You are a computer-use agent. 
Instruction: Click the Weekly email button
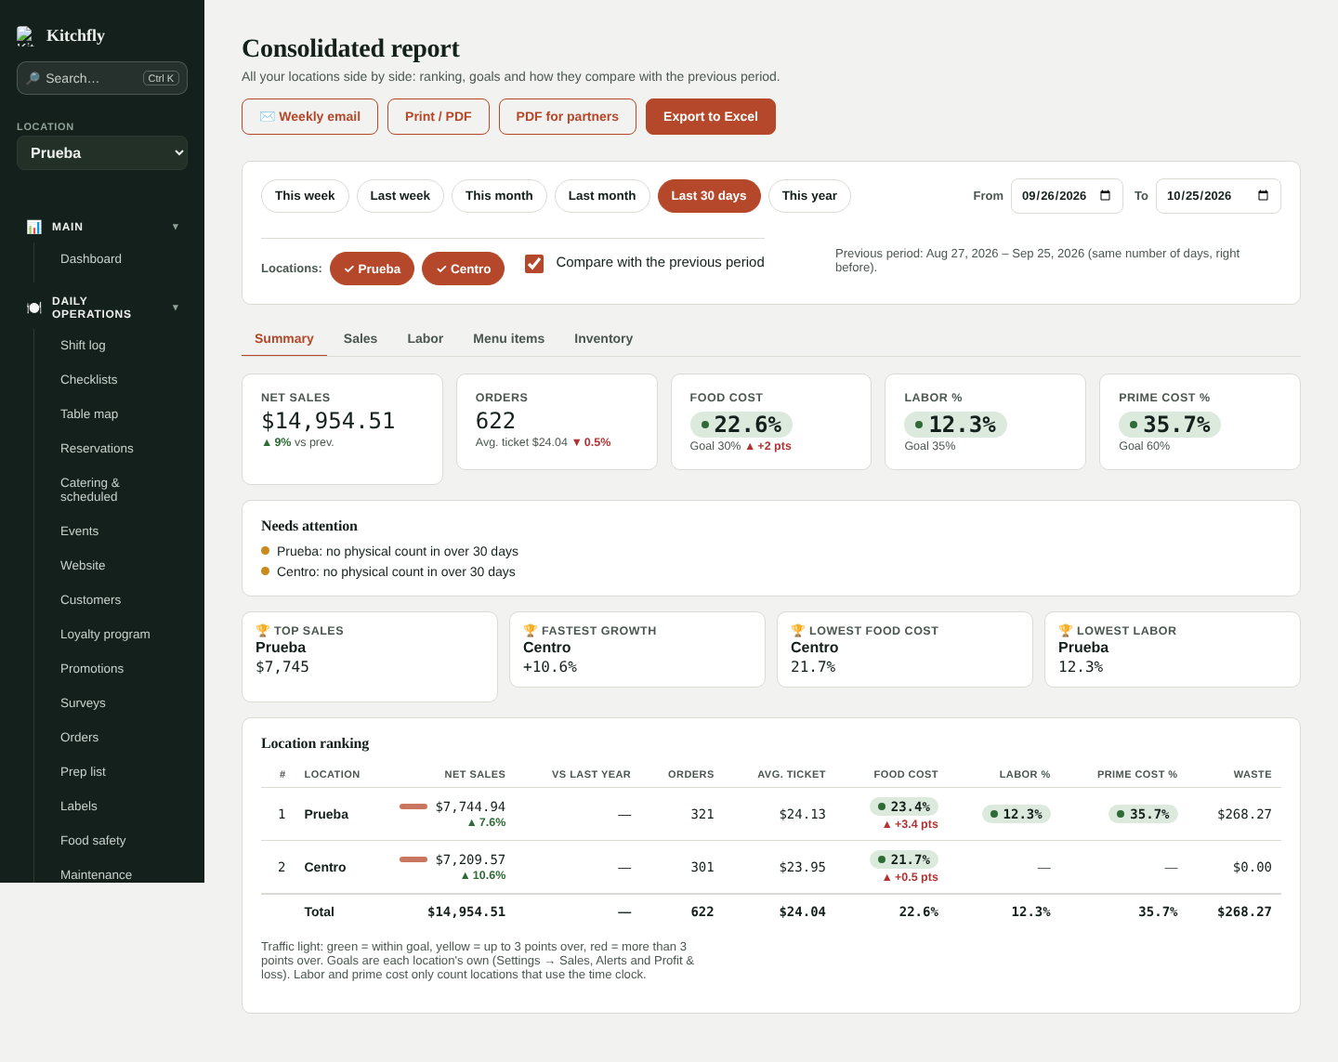point(309,116)
